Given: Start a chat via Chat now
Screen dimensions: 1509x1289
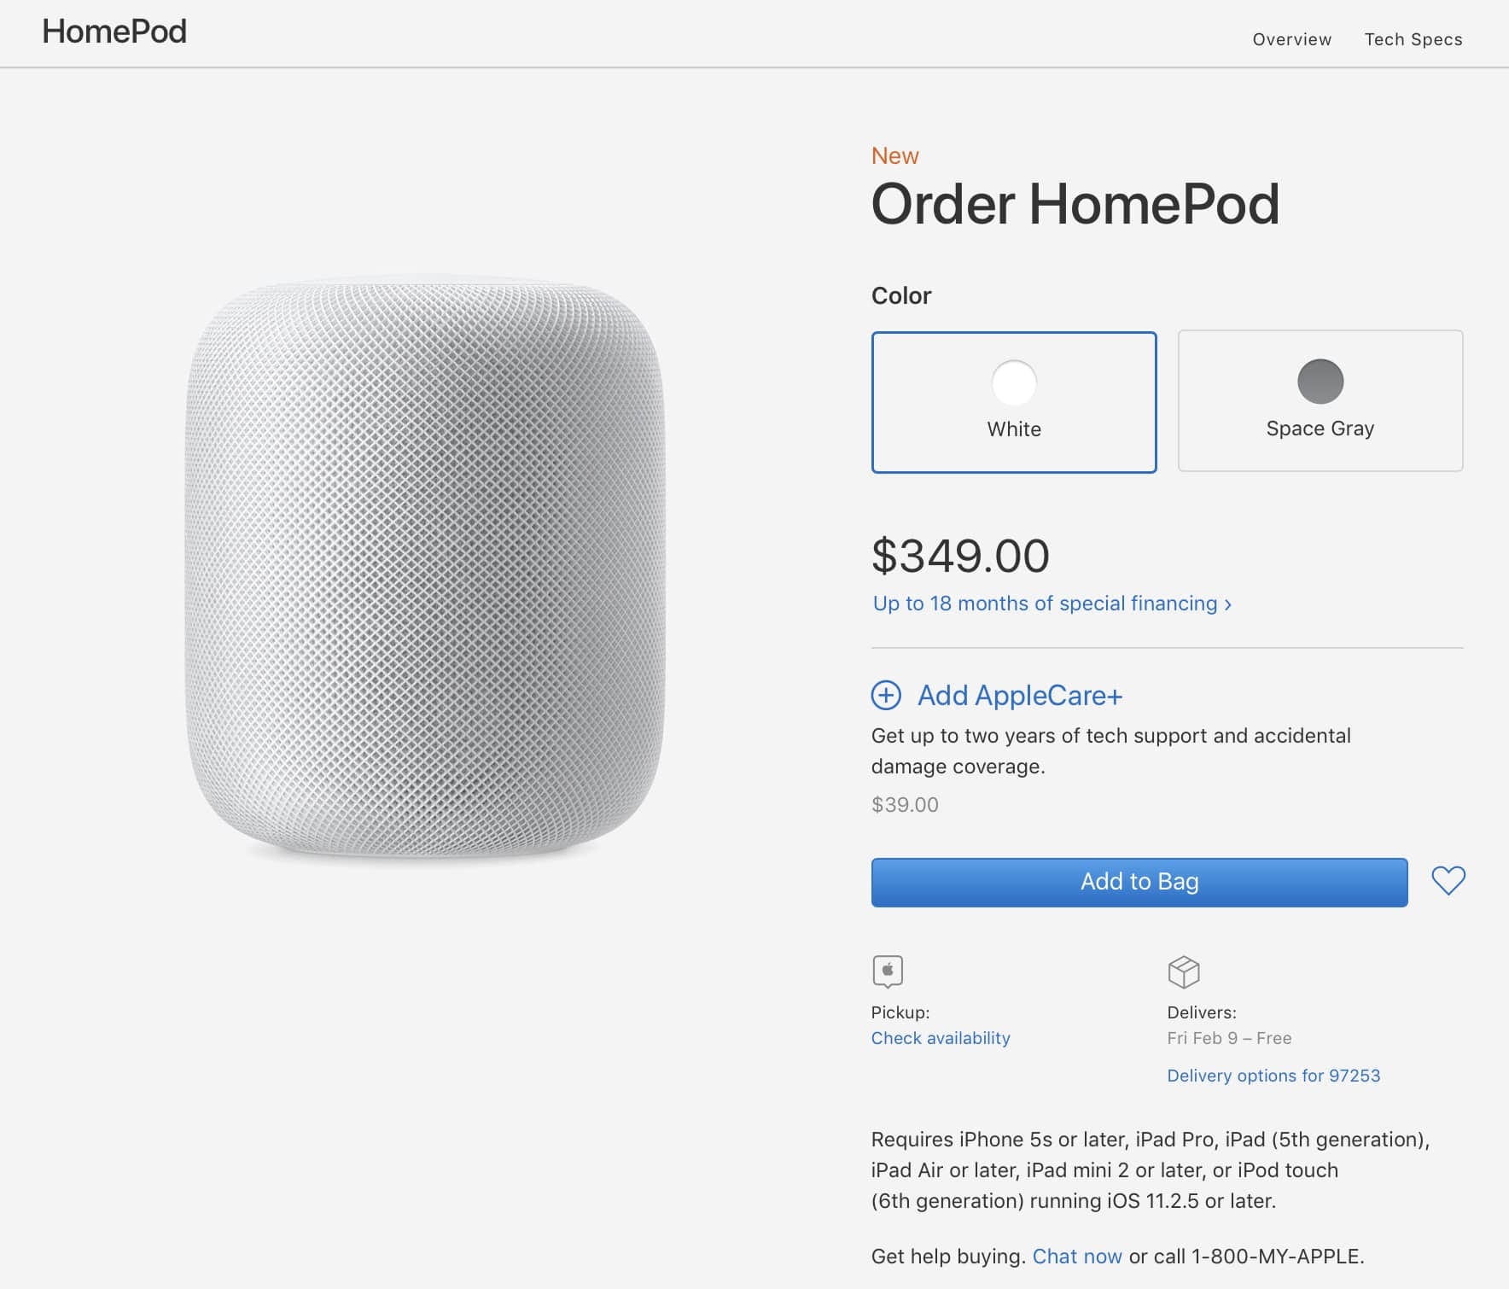Looking at the screenshot, I should tap(1077, 1257).
